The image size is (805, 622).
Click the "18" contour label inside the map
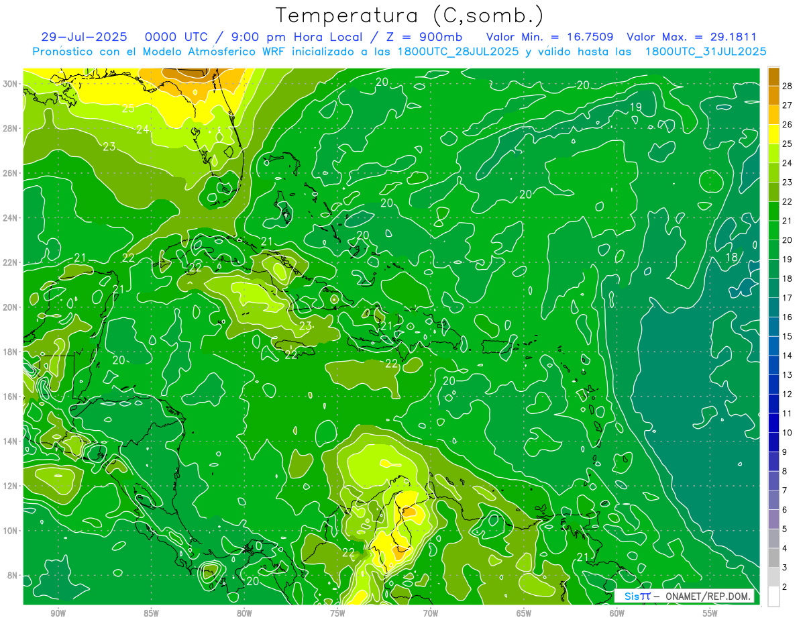pos(732,257)
